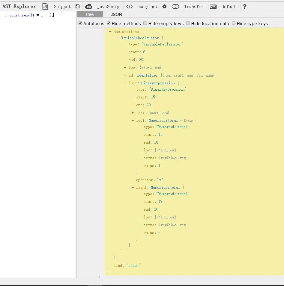Collapse the VariableDeclarator node
284x286 pixels.
click(x=118, y=38)
